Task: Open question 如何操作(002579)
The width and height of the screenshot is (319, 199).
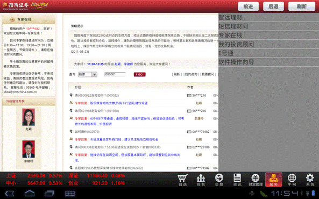Action: click(x=87, y=132)
